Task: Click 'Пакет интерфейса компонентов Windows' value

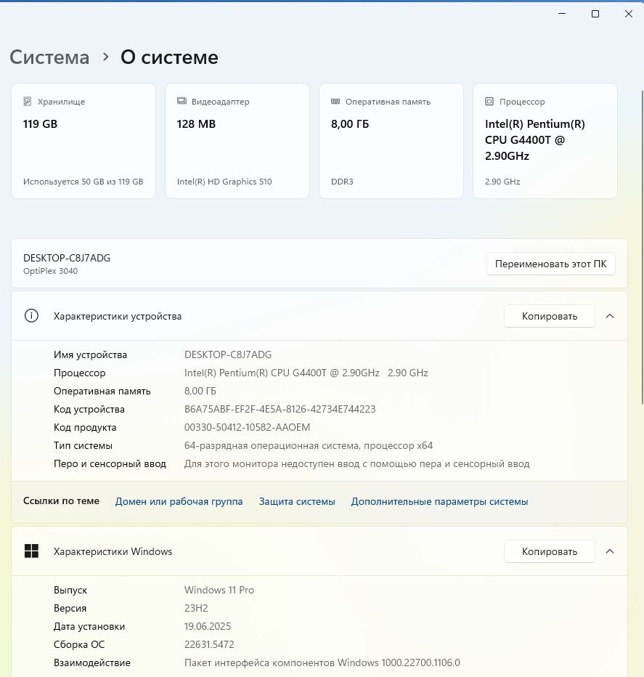Action: coord(322,662)
